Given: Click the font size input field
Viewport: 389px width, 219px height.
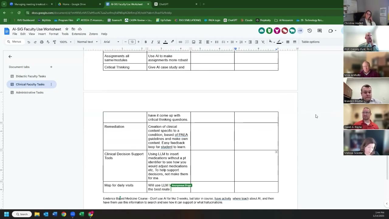Looking at the screenshot, I should (132, 42).
